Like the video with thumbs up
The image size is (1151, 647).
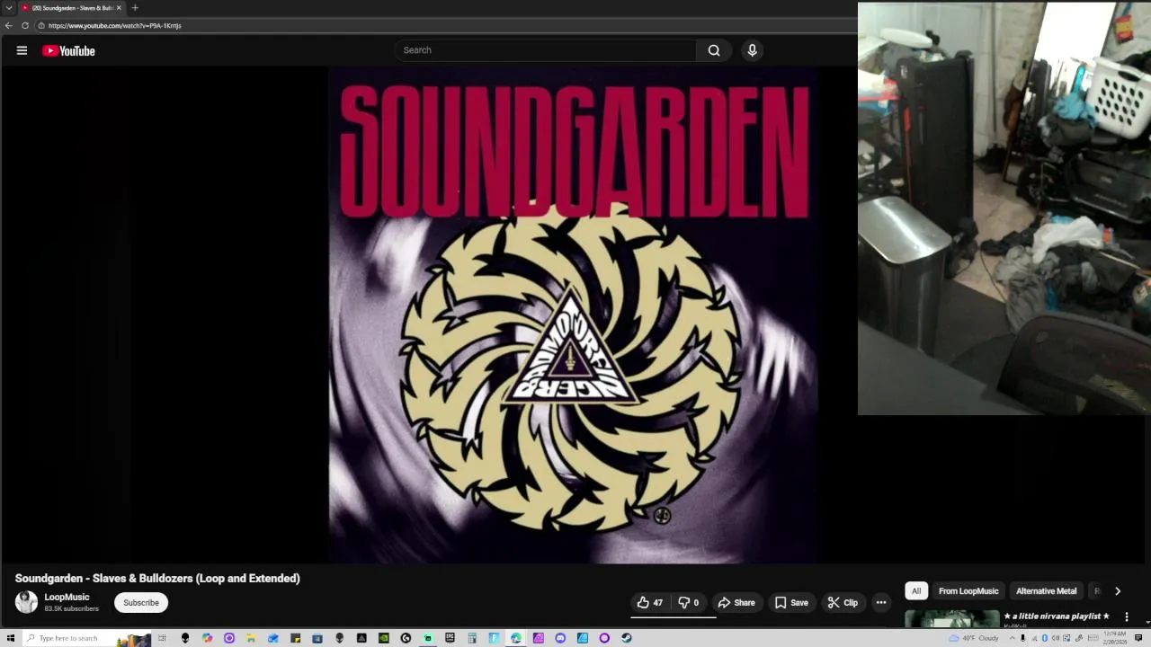649,603
